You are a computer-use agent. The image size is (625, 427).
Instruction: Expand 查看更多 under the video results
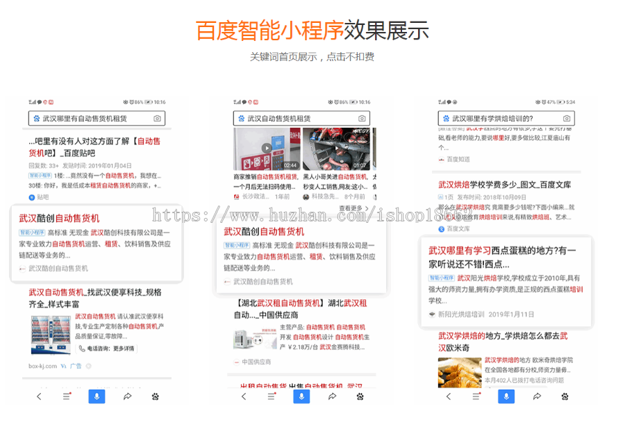(354, 208)
